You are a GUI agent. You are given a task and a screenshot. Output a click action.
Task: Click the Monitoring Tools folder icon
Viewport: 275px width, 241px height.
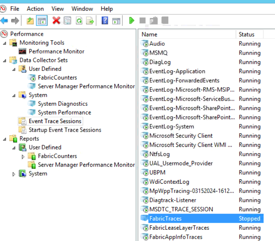coord(13,43)
